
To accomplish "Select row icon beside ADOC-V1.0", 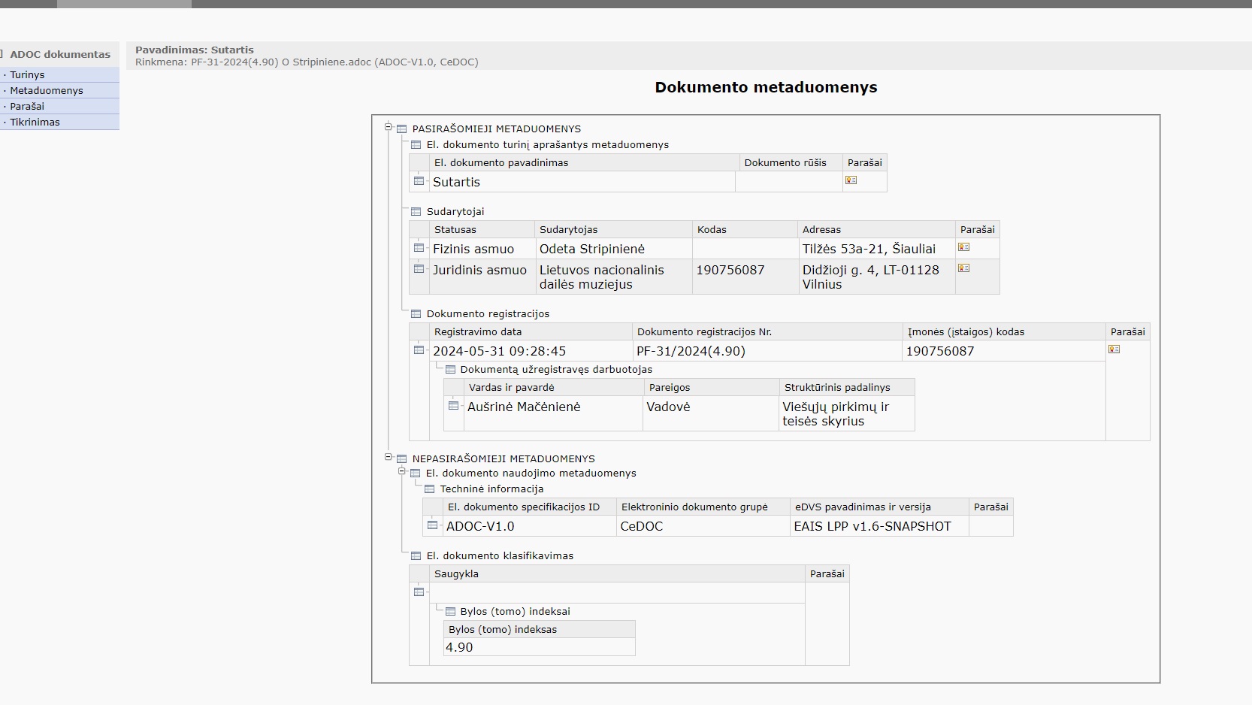I will click(432, 525).
